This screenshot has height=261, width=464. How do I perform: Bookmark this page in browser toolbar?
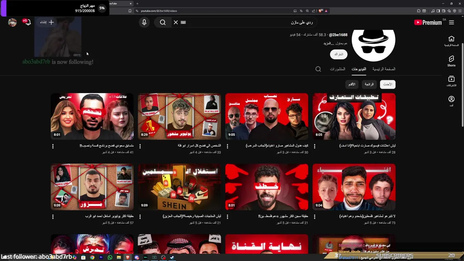[130, 11]
